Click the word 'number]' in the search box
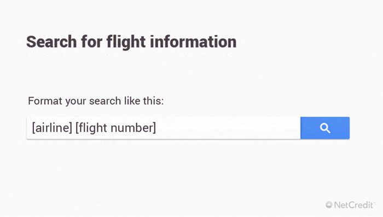Viewport: 383px width, 217px height. 133,128
